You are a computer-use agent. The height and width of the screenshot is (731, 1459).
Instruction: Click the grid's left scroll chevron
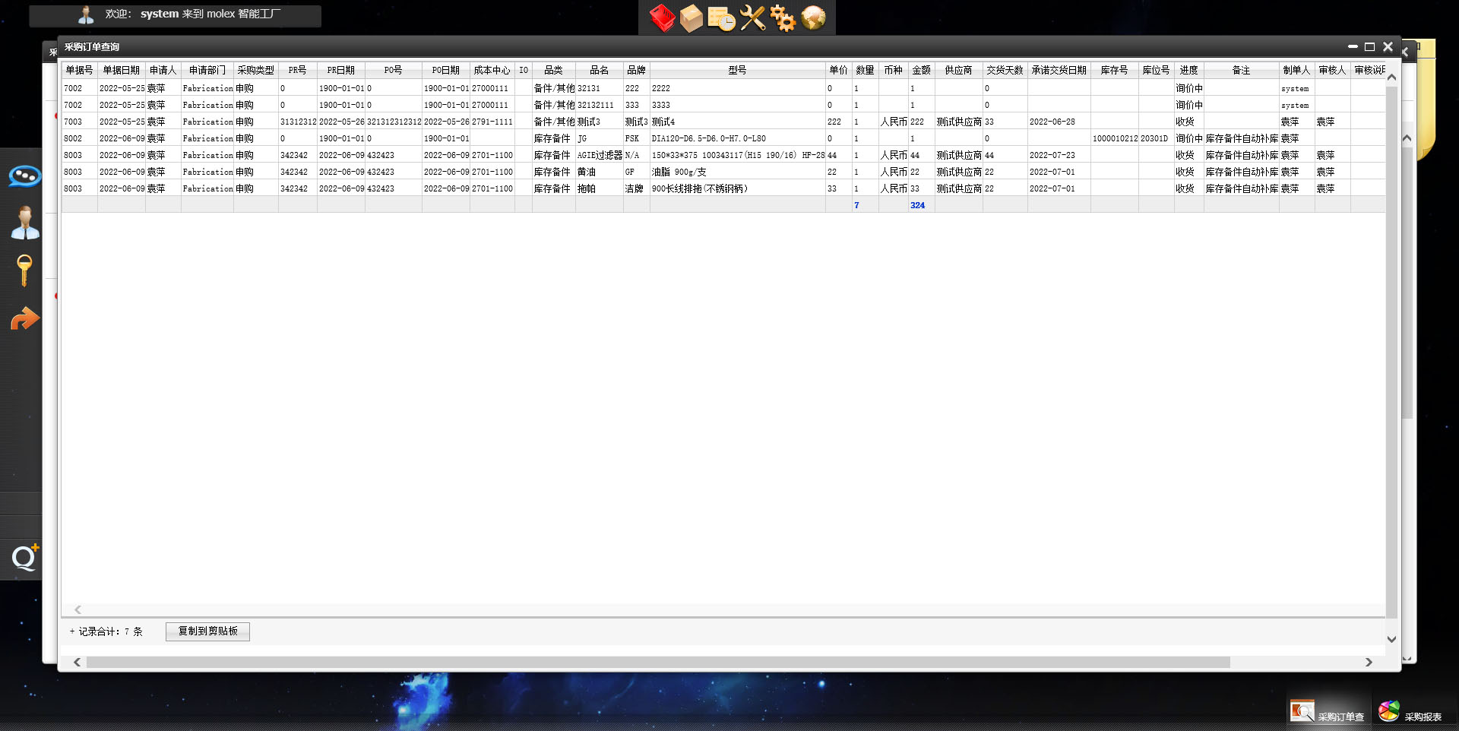click(x=78, y=609)
